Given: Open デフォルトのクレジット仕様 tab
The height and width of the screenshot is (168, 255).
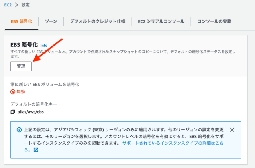Looking at the screenshot, I should 98,21.
